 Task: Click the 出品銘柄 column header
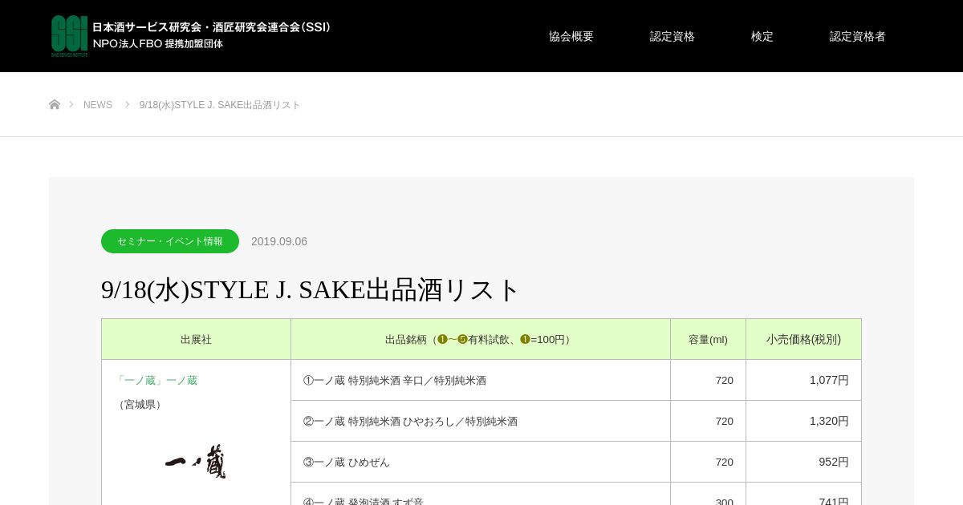click(x=481, y=339)
